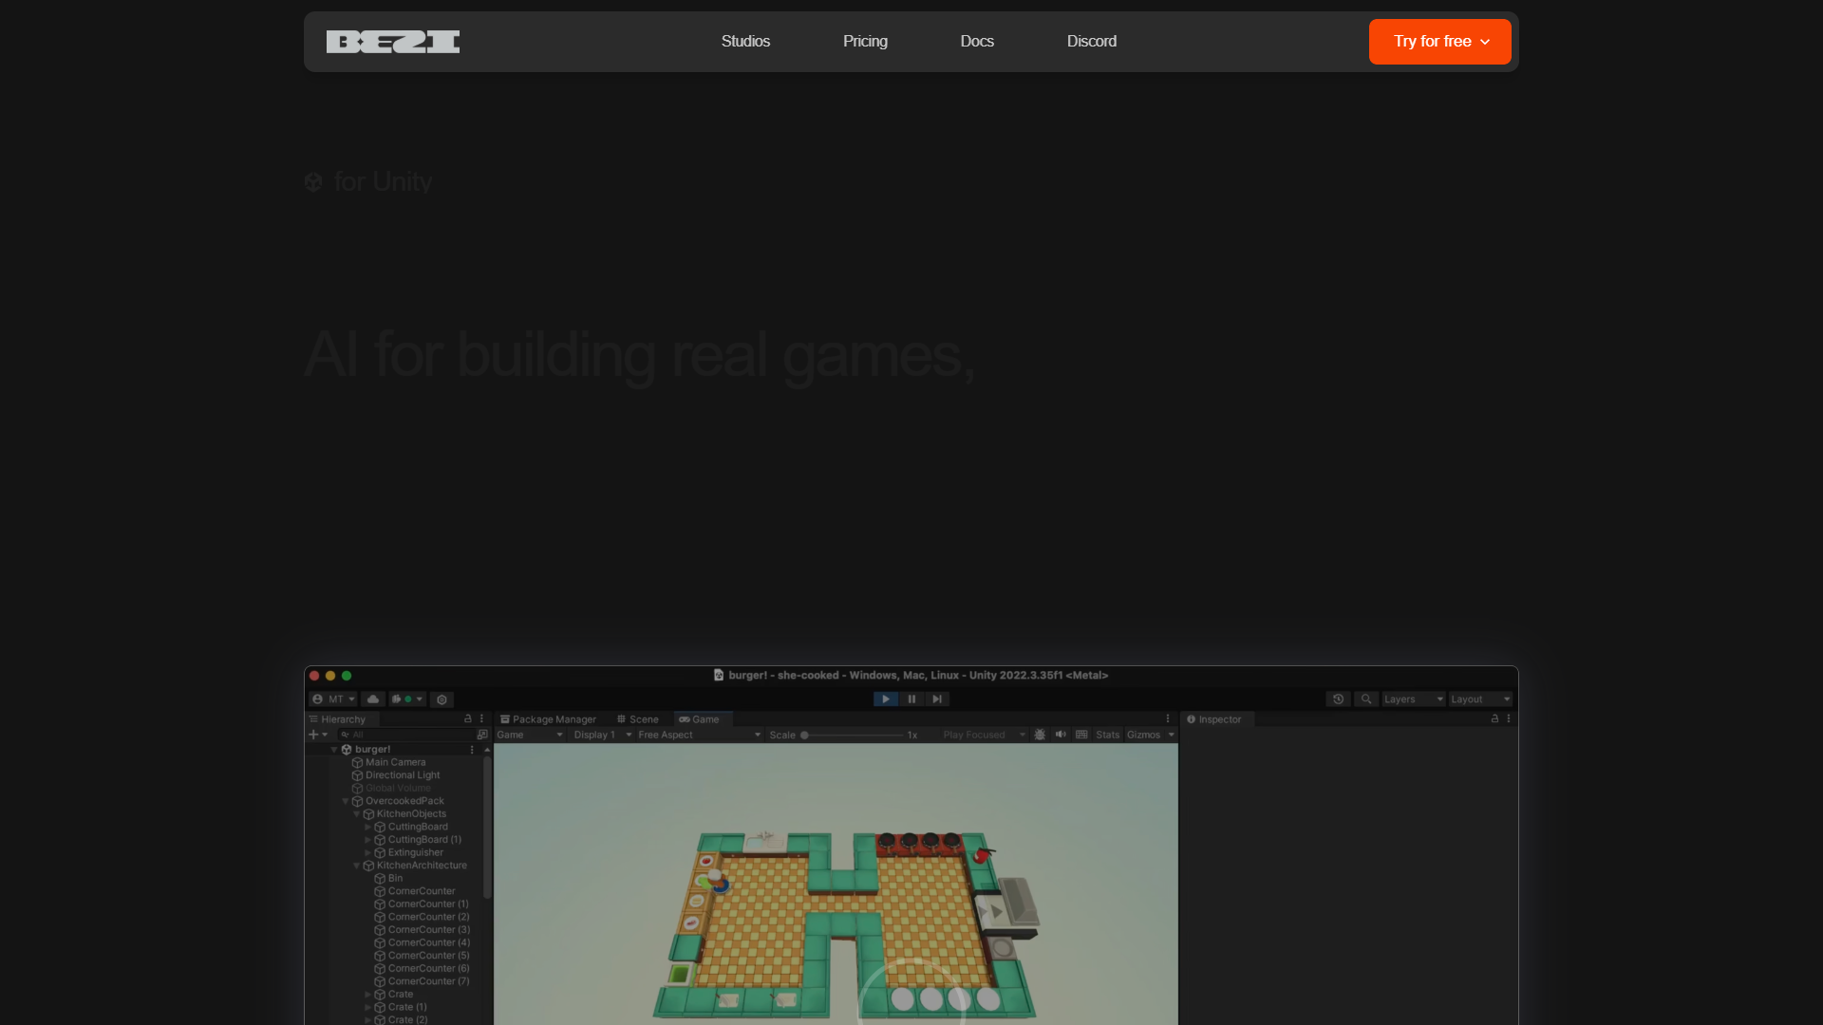Toggle the frame debugger bug icon
The image size is (1823, 1025).
[x=1040, y=735]
